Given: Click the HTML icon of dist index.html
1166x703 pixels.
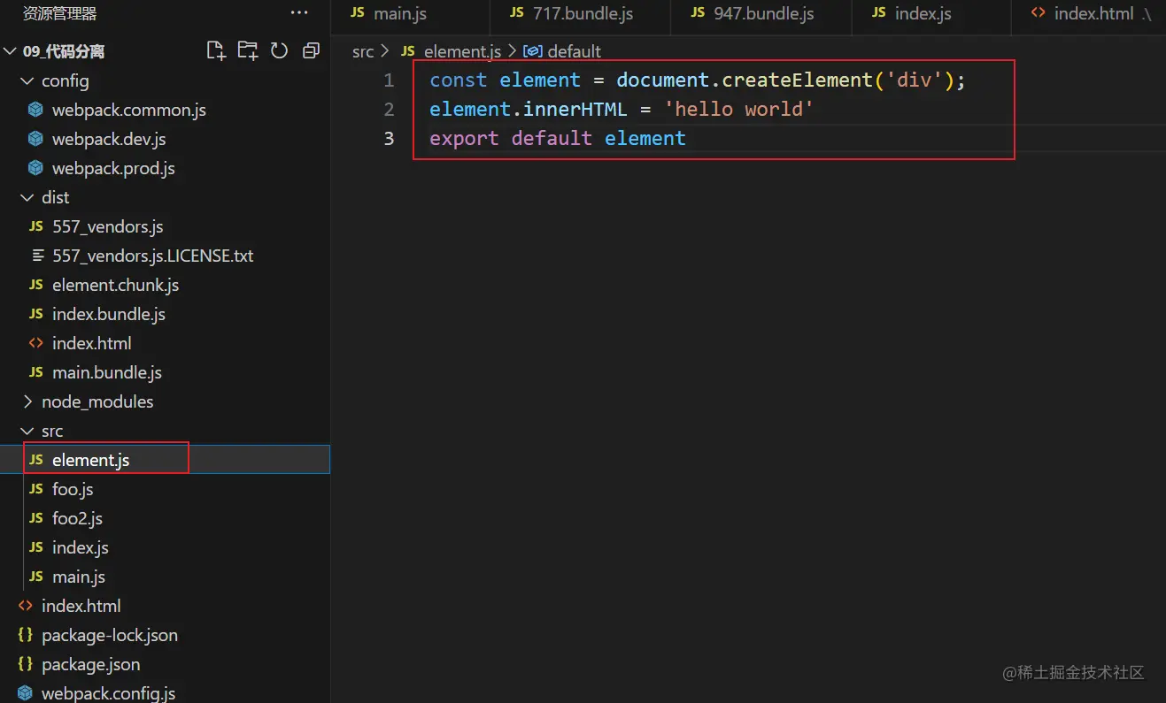Looking at the screenshot, I should tap(35, 343).
